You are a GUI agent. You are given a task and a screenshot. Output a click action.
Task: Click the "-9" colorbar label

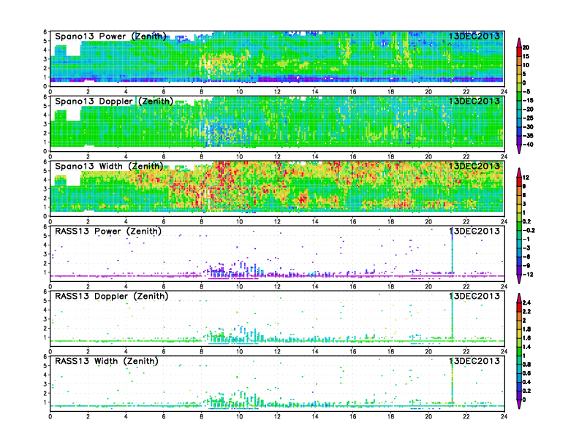526,266
